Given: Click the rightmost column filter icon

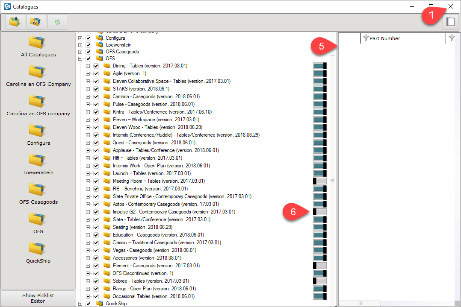Looking at the screenshot, I should 452,38.
